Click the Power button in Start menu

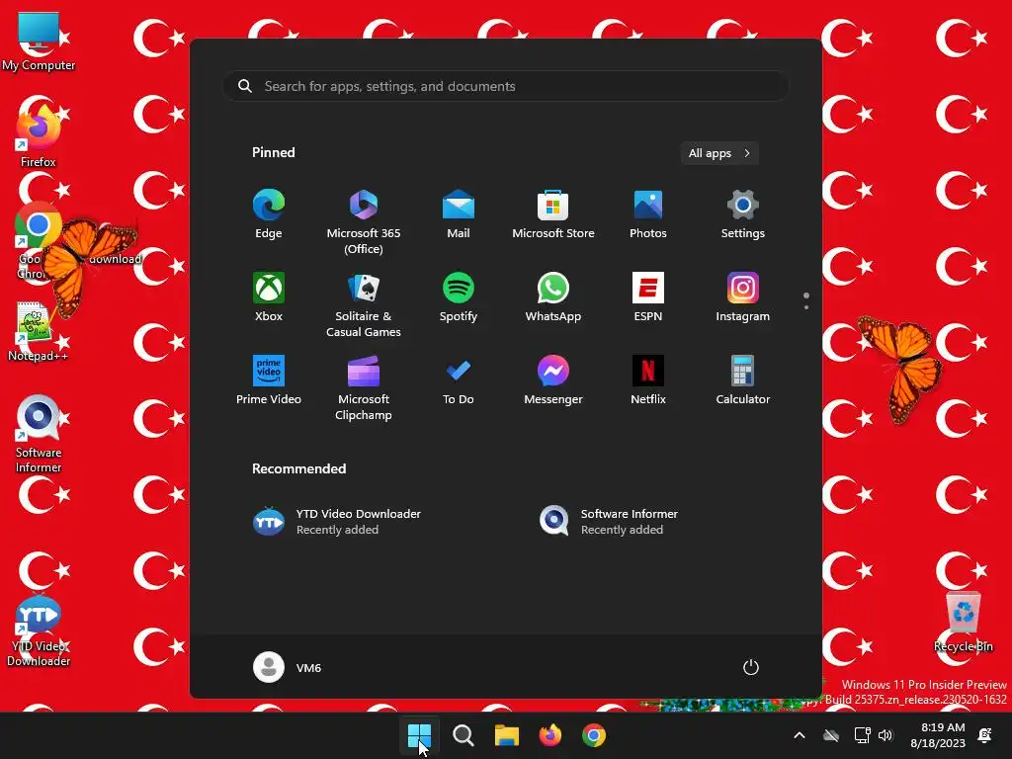click(x=751, y=667)
